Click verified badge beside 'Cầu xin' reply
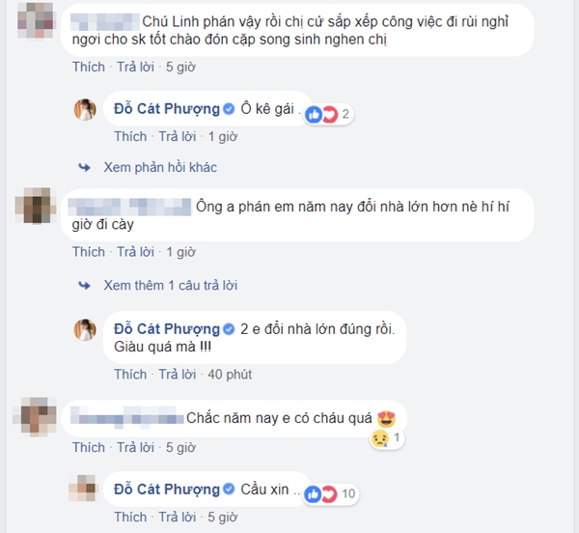 [229, 489]
